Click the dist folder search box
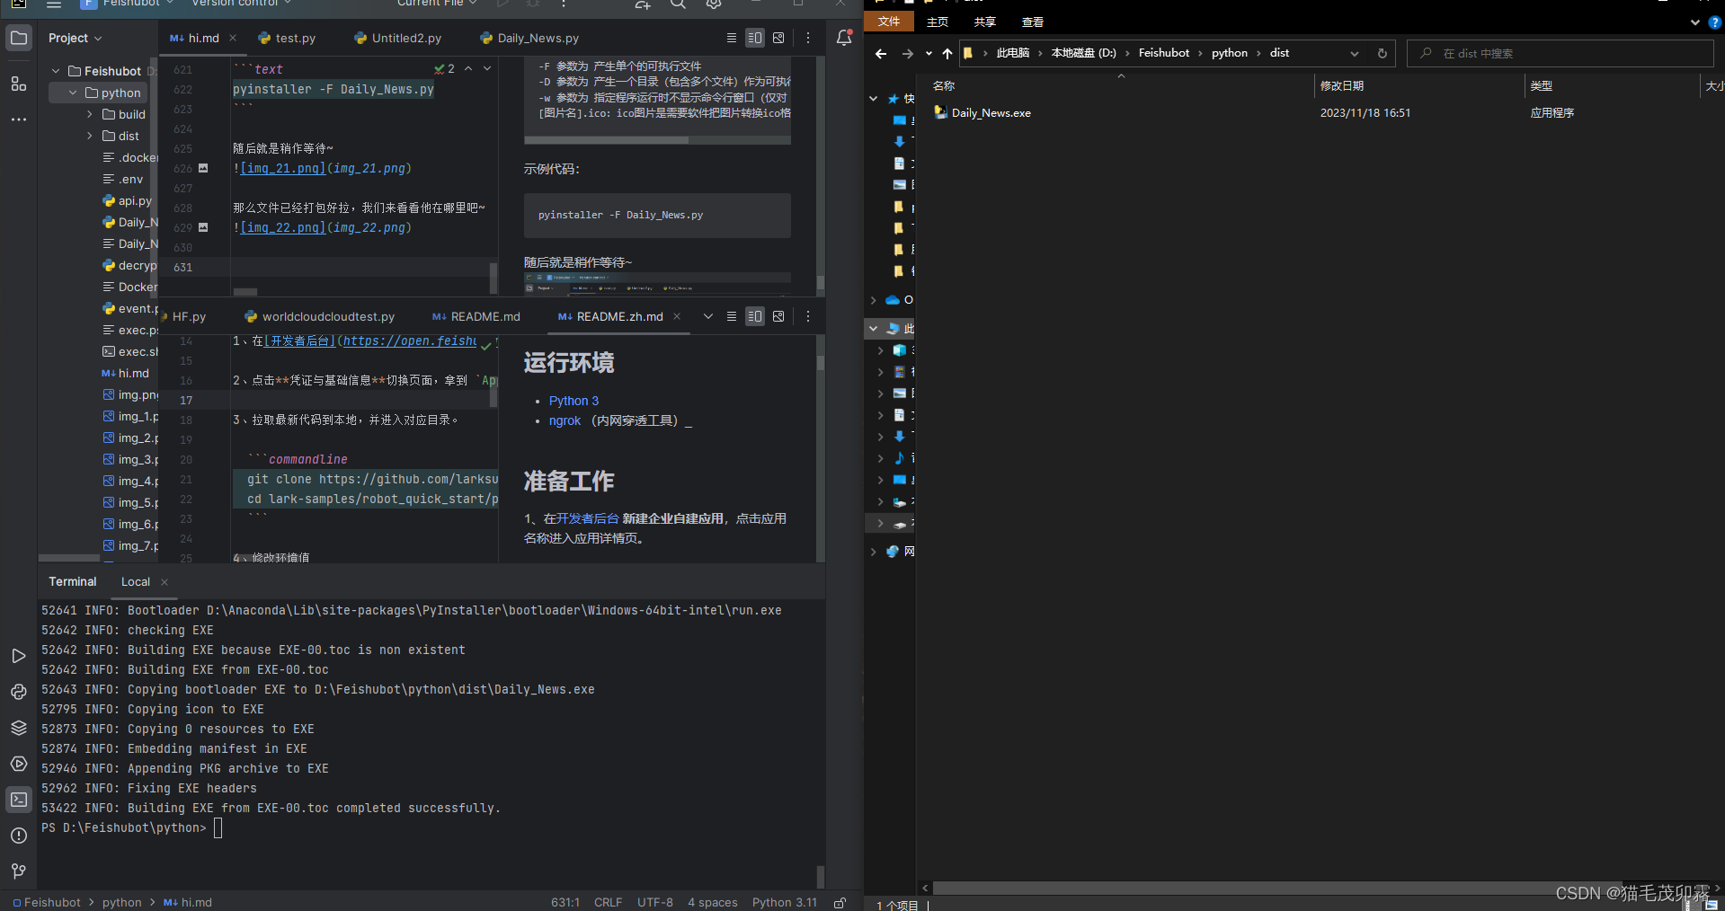This screenshot has height=911, width=1725. (x=1560, y=53)
